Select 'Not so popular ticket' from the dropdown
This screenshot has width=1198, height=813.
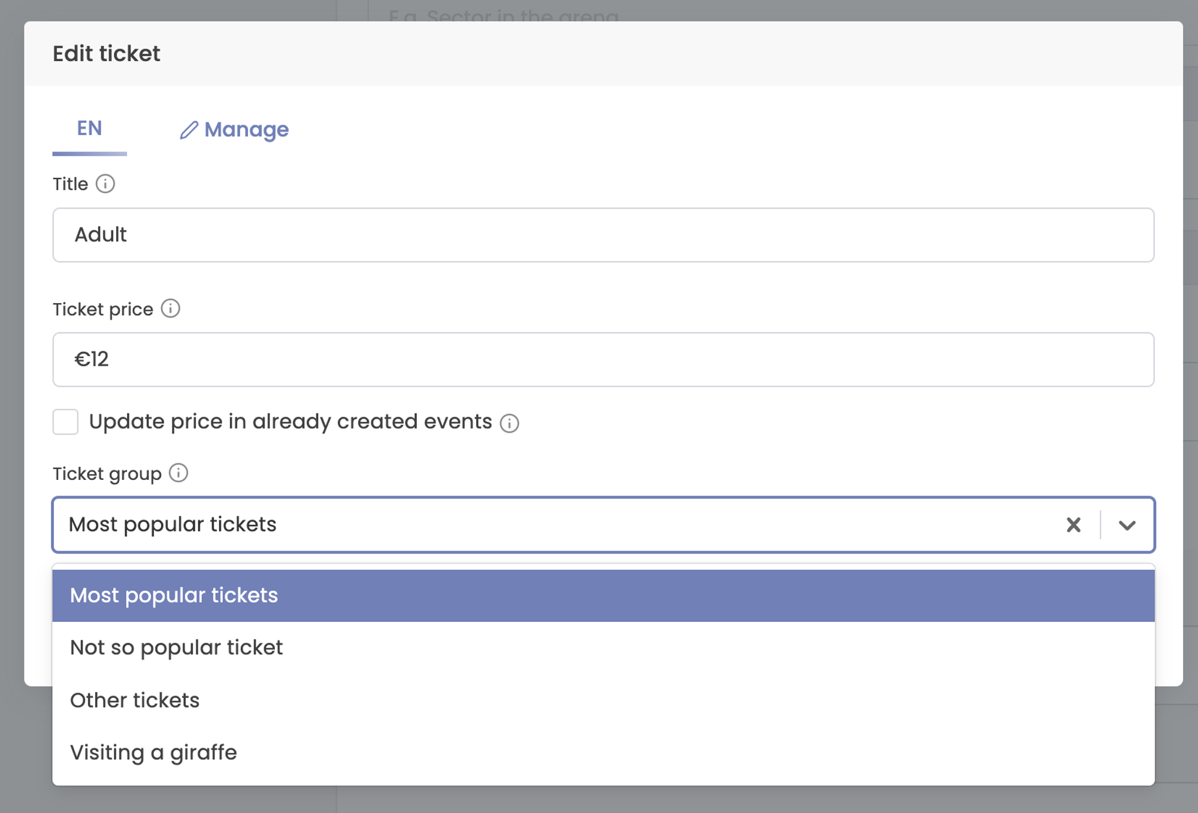pyautogui.click(x=177, y=647)
